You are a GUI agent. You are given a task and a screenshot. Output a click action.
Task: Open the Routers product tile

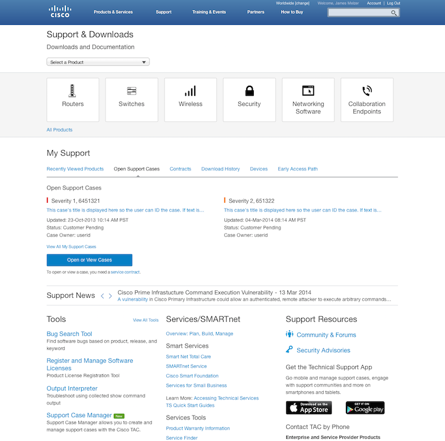click(73, 100)
